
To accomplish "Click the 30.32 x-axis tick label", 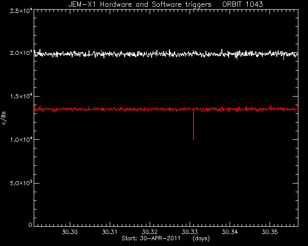I will (x=150, y=232).
